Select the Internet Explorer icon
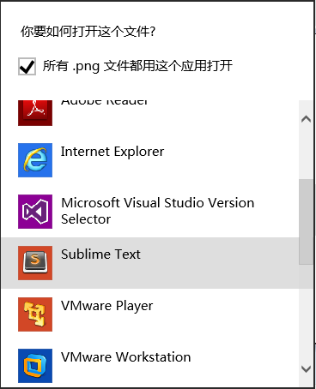The height and width of the screenshot is (389, 316). tap(35, 160)
